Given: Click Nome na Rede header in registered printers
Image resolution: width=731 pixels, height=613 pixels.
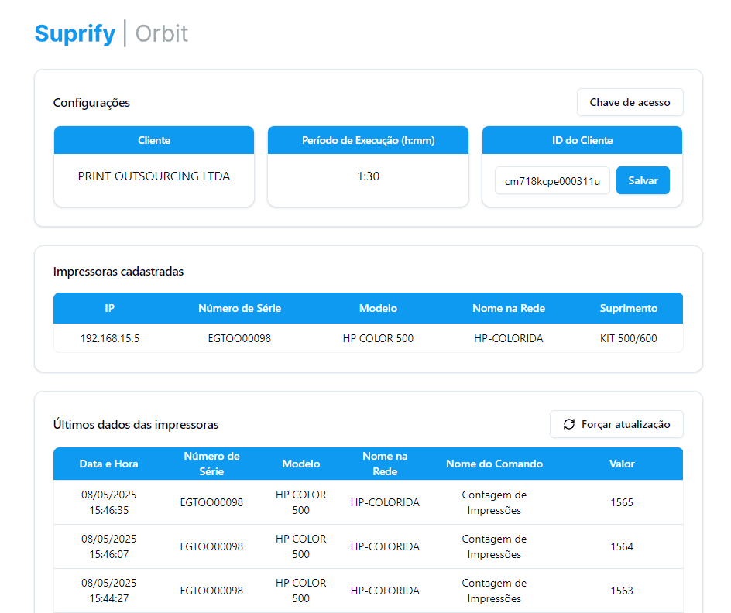Looking at the screenshot, I should [509, 308].
